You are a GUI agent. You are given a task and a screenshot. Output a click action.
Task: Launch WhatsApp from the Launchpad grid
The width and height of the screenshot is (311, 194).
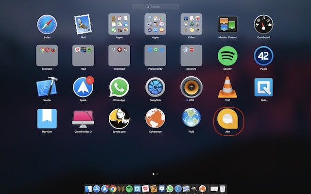(119, 87)
